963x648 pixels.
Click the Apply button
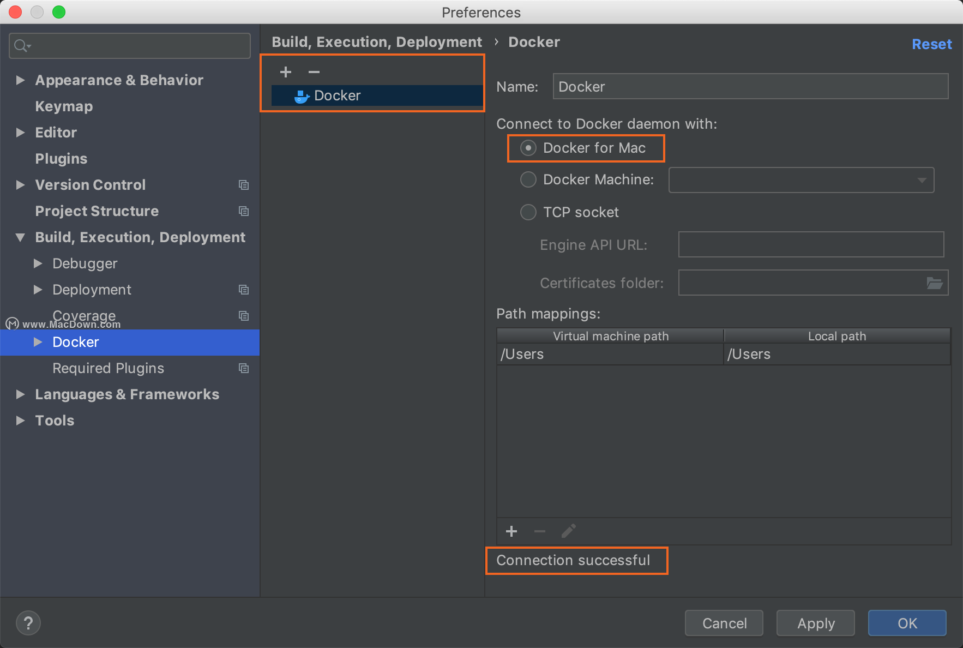[x=816, y=623]
